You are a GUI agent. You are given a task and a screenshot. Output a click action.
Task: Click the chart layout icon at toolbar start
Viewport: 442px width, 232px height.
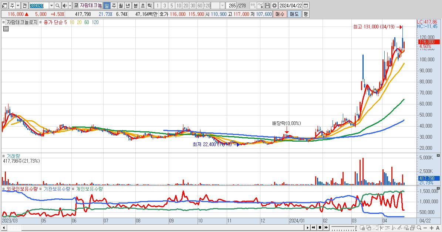click(5, 6)
